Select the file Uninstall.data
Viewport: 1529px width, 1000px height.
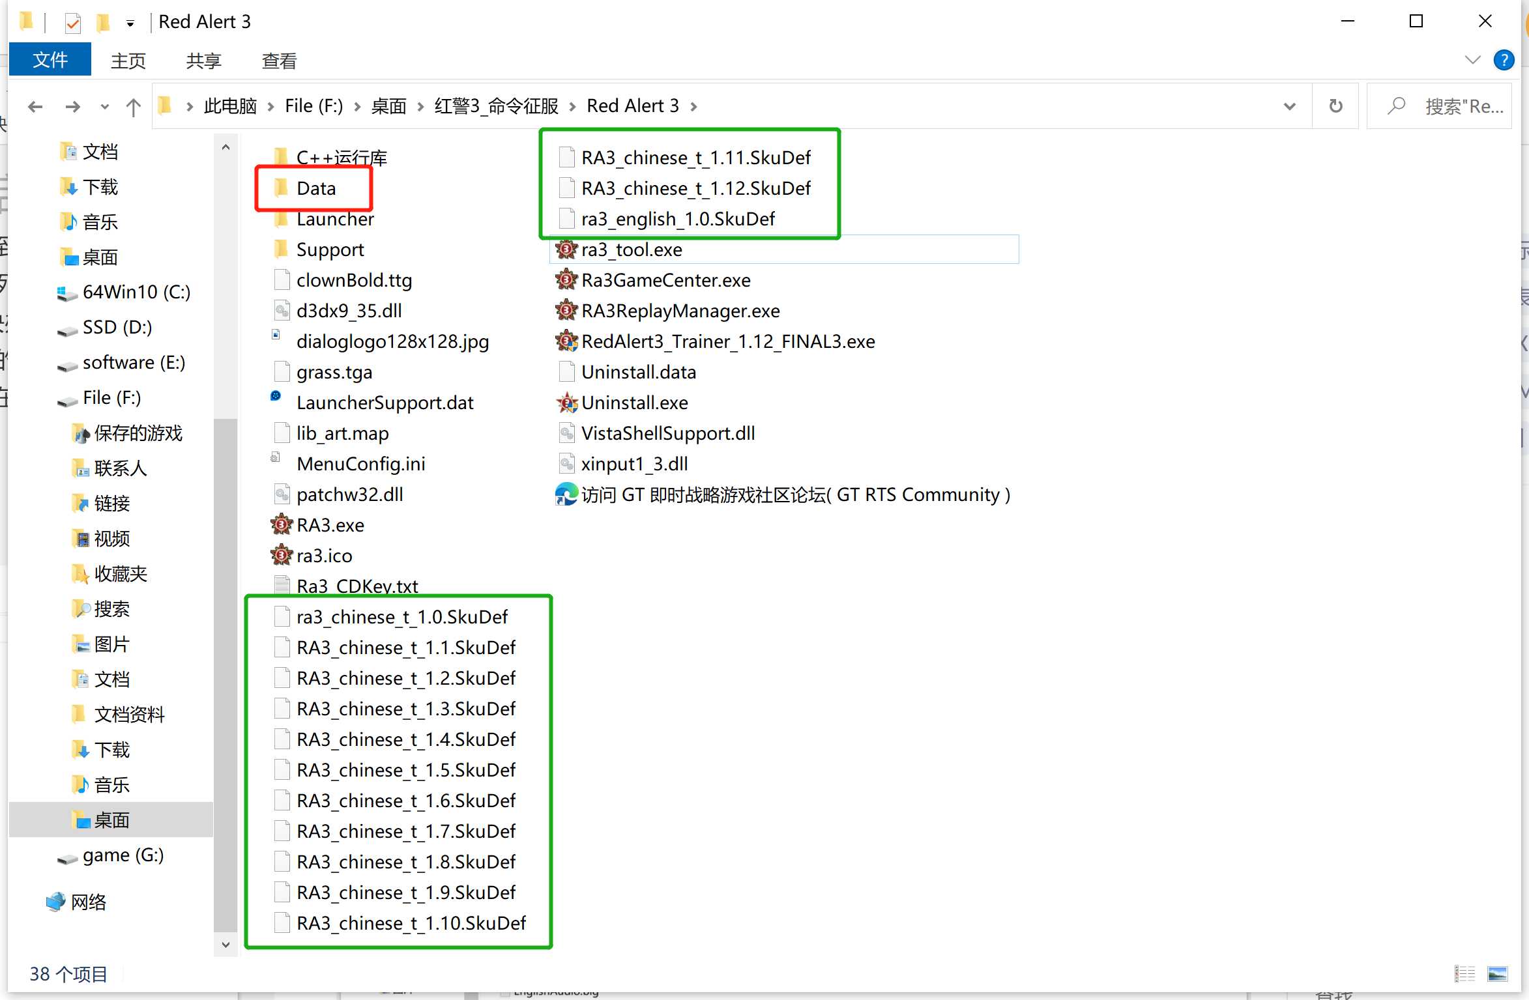(628, 371)
